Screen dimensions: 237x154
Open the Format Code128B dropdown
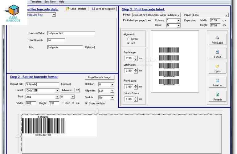tap(57, 91)
